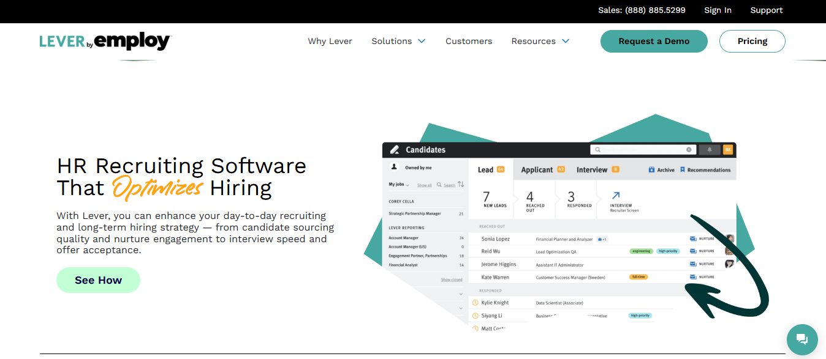The image size is (826, 359).
Task: Open the chat widget icon
Action: (x=802, y=339)
